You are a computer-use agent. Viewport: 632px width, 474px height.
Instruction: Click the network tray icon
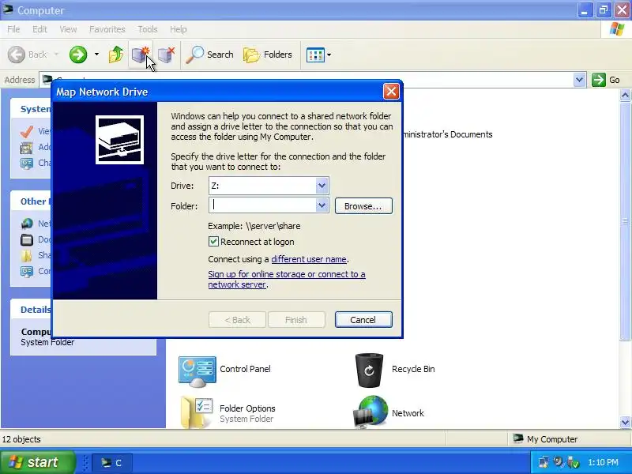(x=544, y=462)
